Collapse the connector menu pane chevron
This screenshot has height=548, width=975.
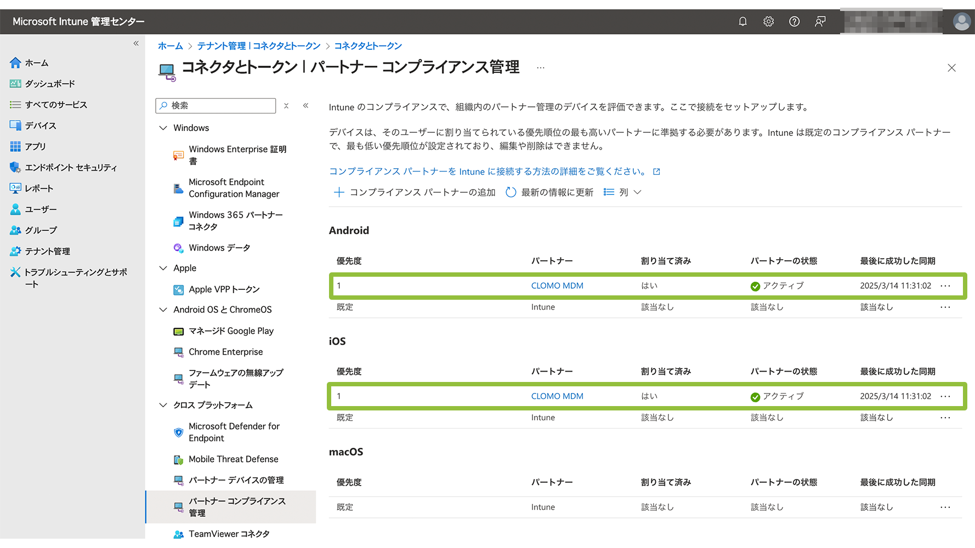pyautogui.click(x=305, y=105)
